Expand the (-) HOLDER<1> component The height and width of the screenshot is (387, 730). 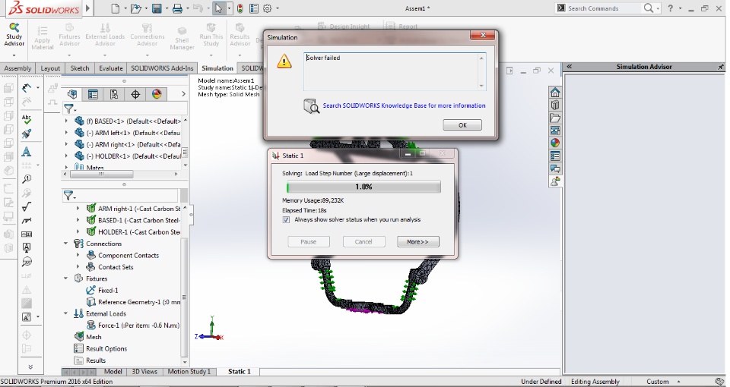66,156
